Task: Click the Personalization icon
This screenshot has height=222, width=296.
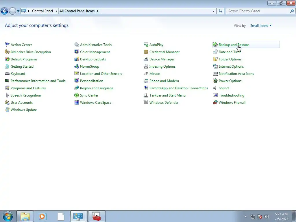Action: coord(76,81)
